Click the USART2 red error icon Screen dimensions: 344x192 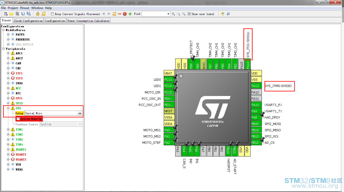(13, 154)
